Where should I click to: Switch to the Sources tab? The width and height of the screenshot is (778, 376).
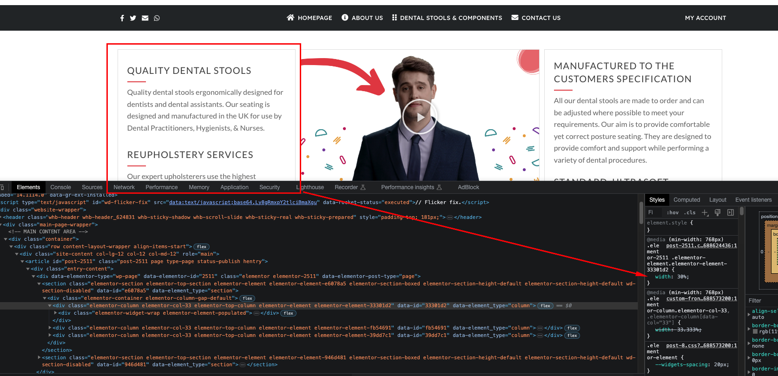click(92, 187)
